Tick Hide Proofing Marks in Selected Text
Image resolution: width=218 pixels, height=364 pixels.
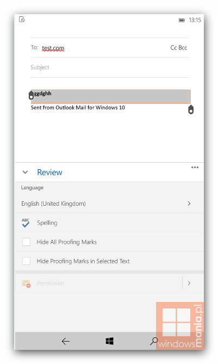point(26,261)
